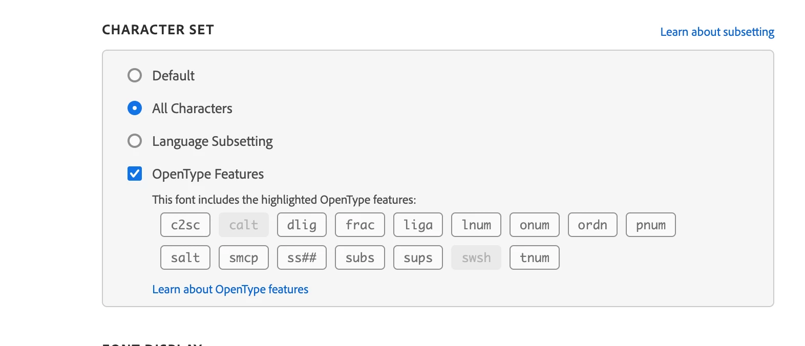805x346 pixels.
Task: Click the pnum feature tag
Action: tap(650, 225)
